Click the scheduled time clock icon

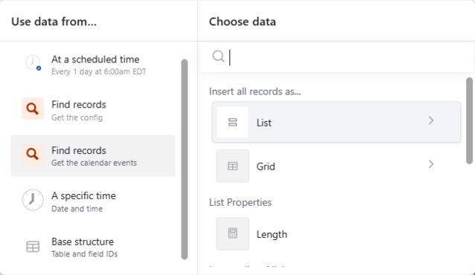33,63
